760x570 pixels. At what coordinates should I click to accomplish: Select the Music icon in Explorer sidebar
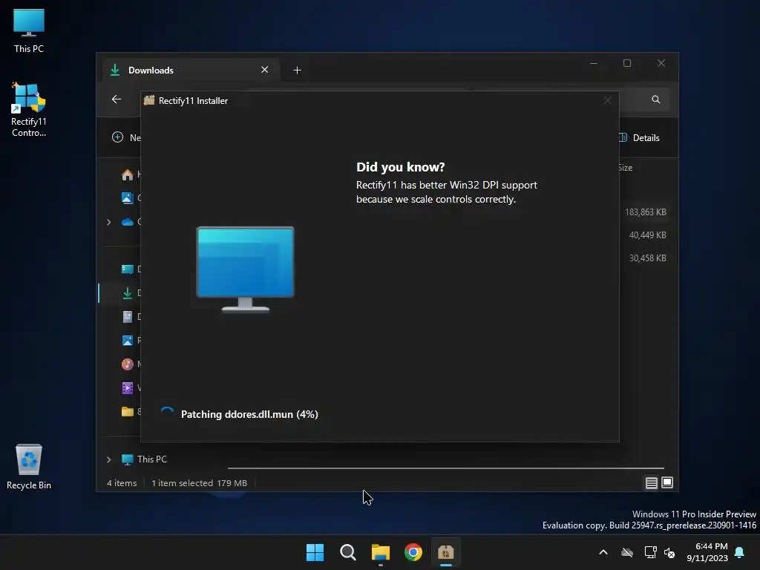pos(128,364)
